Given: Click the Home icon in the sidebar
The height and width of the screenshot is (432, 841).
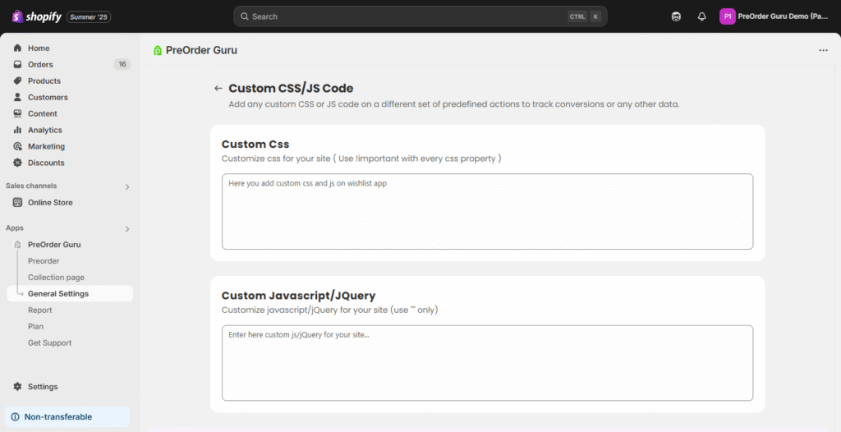Looking at the screenshot, I should click(x=17, y=48).
